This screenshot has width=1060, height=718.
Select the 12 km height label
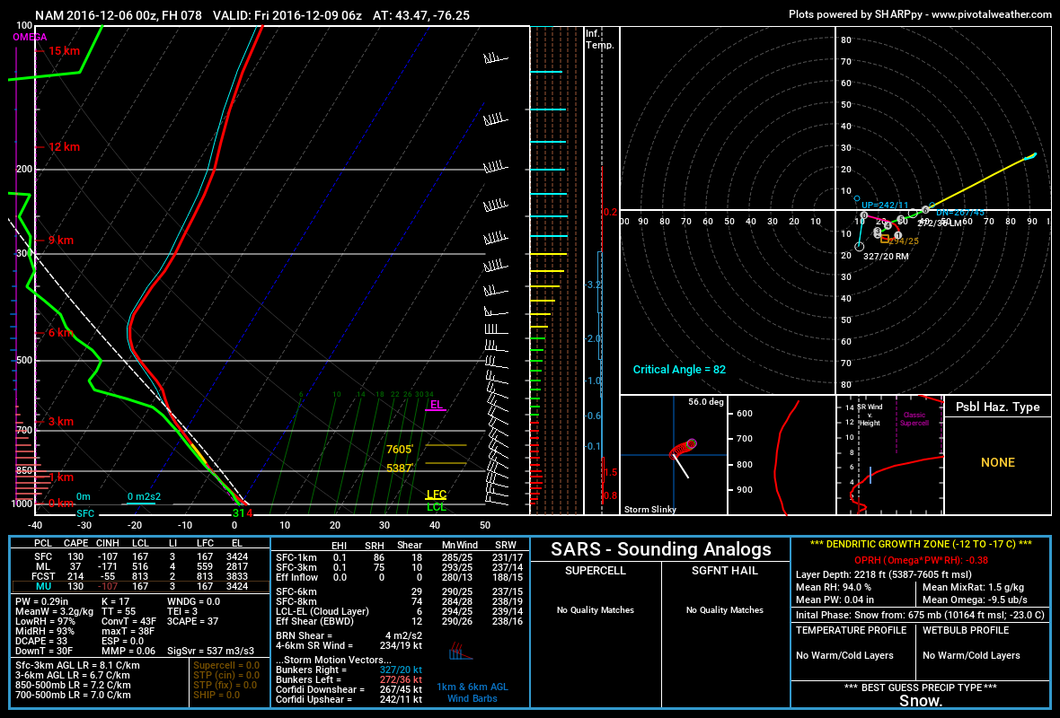coord(64,146)
